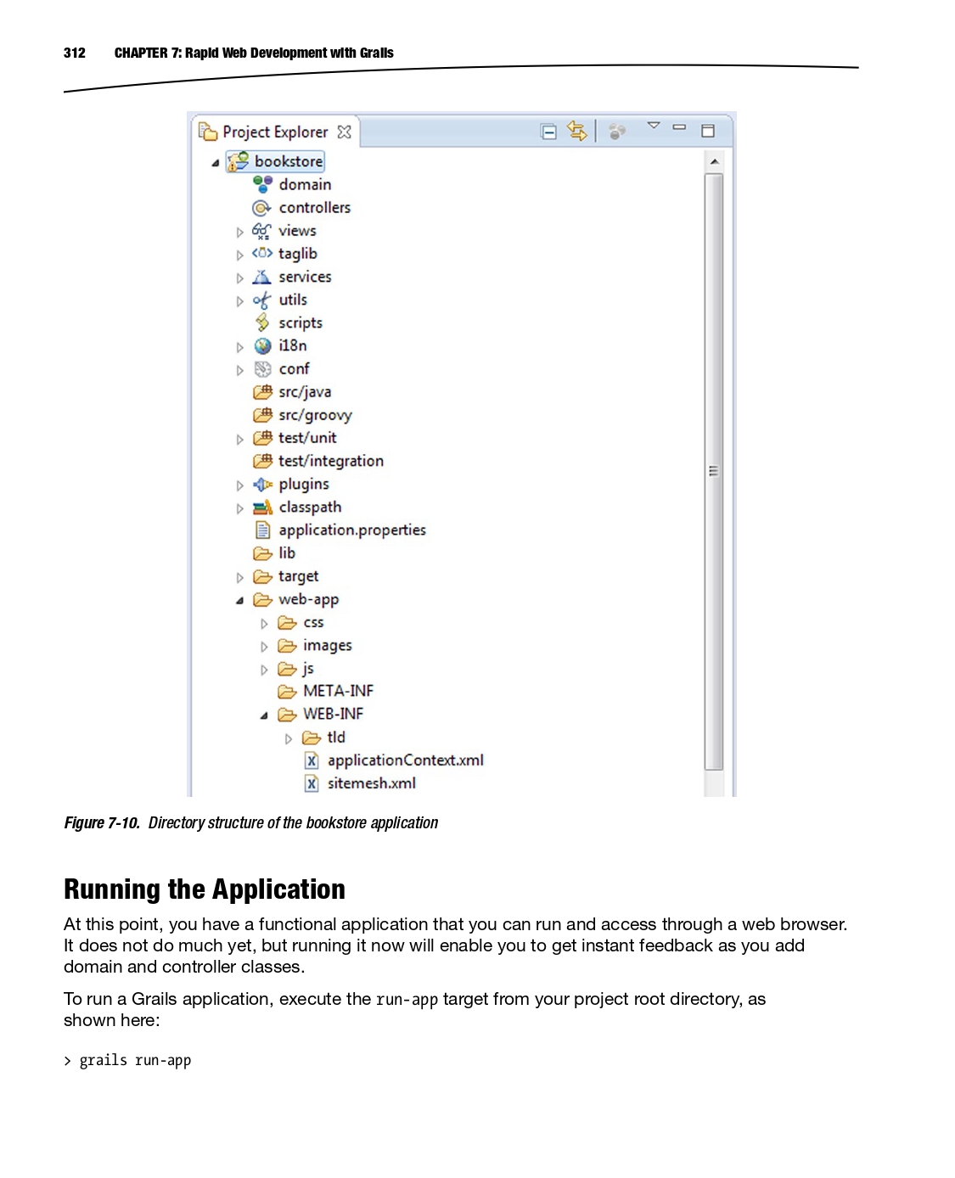The height and width of the screenshot is (1178, 955).
Task: Click the WEB-INF folder icon
Action: click(287, 715)
